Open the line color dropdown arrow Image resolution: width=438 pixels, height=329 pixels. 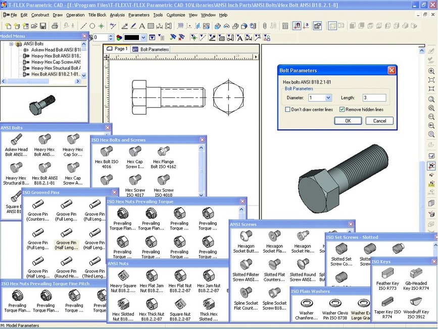click(144, 37)
